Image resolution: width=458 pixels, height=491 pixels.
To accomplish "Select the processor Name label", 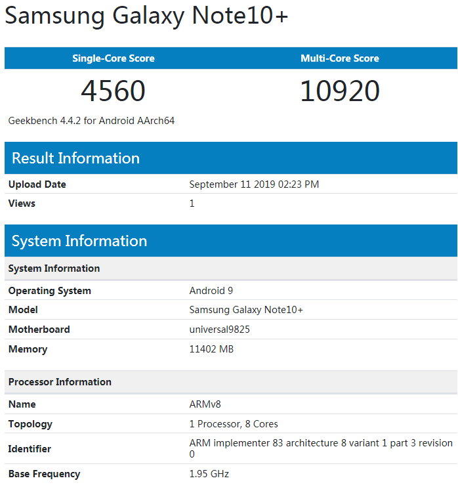I will (22, 404).
